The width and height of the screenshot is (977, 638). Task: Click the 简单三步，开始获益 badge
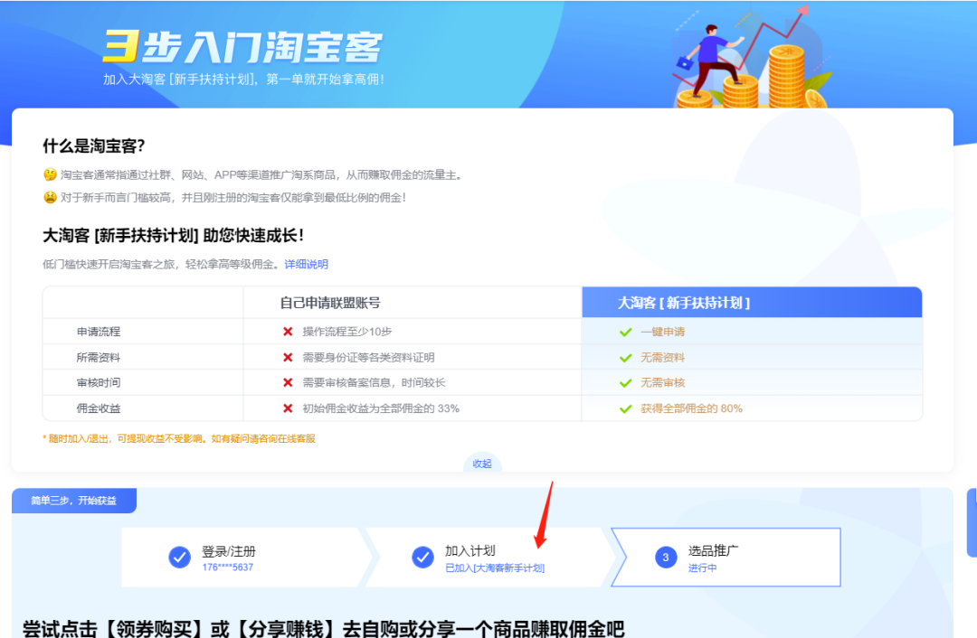point(74,501)
